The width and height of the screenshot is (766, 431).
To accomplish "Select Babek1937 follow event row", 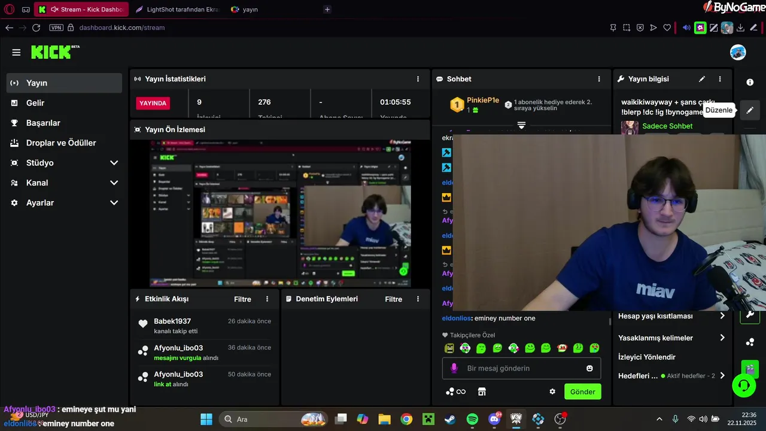I will (204, 326).
